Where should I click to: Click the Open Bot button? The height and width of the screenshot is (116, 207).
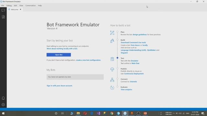[x=59, y=55]
